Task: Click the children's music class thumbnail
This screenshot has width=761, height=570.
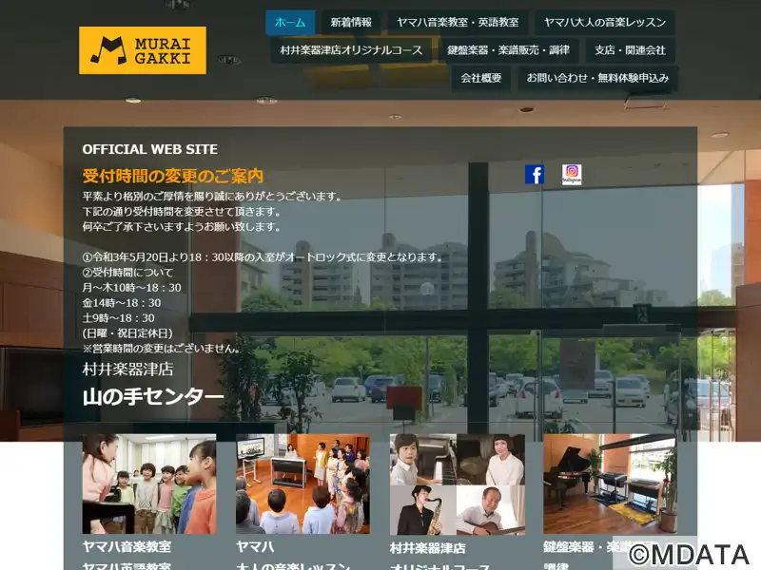Action: (149, 484)
